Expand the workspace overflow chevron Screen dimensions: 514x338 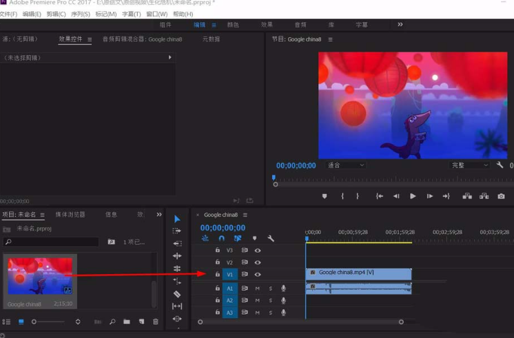click(x=400, y=25)
